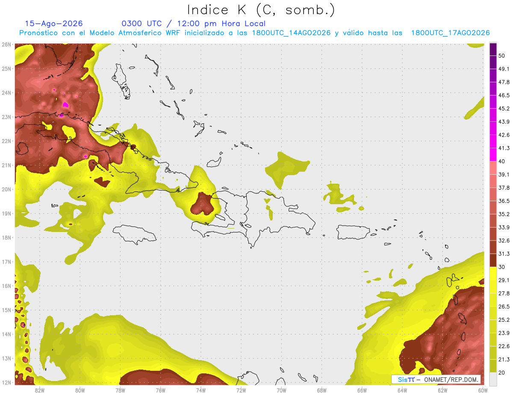Click the colorbar label "50"
The image size is (513, 396).
(502, 56)
